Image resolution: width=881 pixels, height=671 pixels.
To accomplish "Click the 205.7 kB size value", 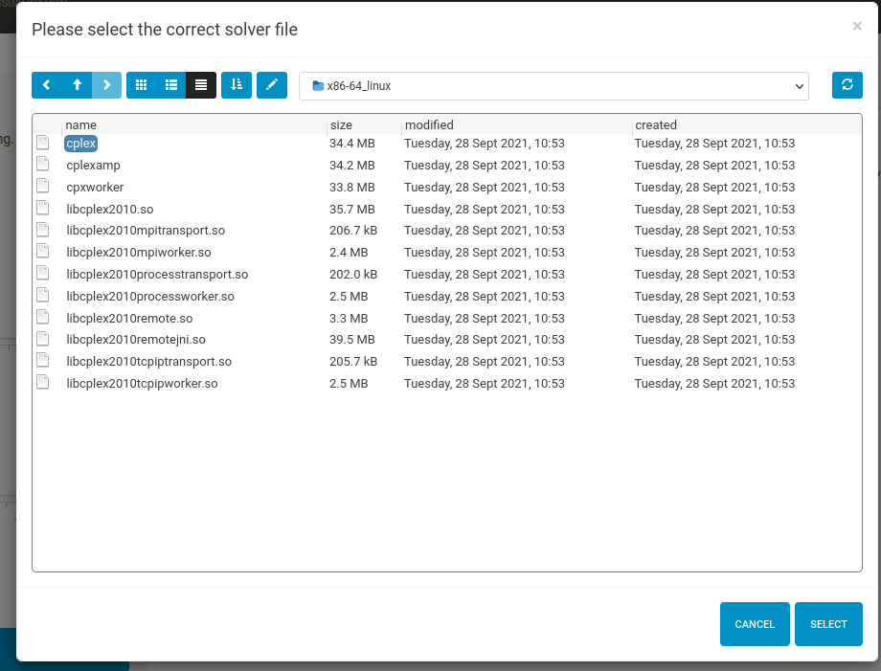I will (x=353, y=361).
